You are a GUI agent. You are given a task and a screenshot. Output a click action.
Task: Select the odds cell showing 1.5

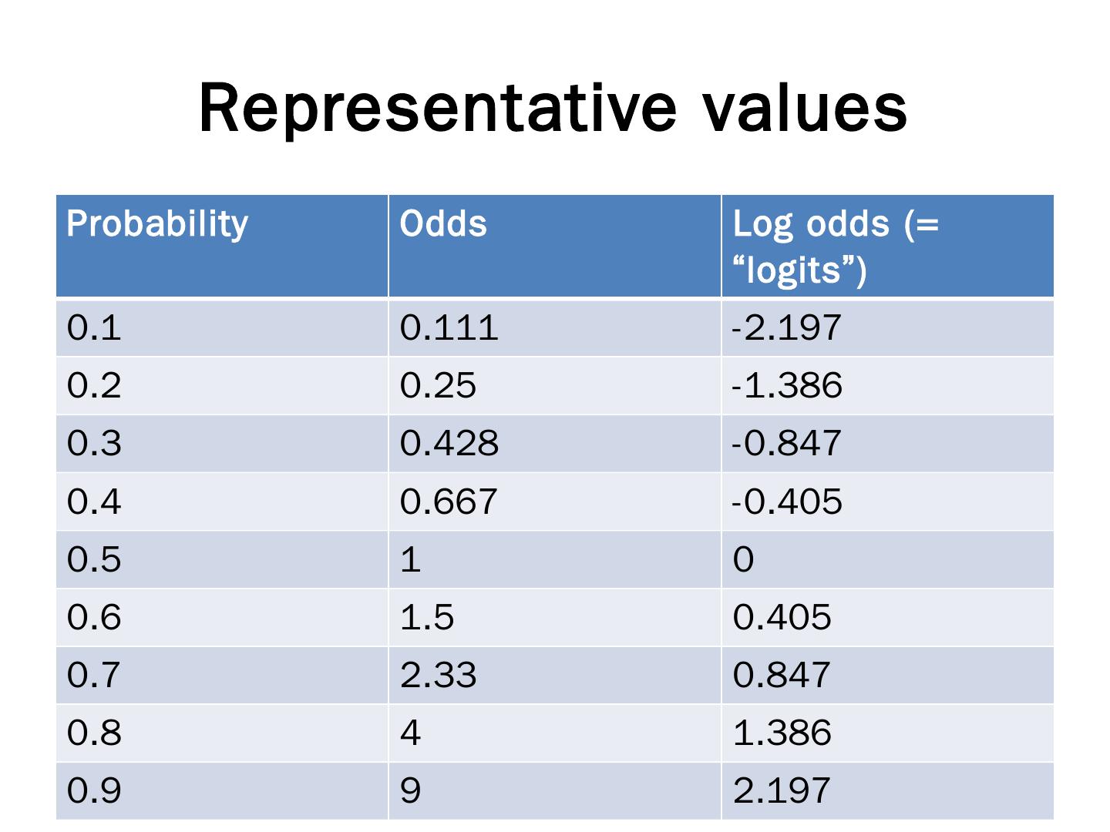(555, 617)
